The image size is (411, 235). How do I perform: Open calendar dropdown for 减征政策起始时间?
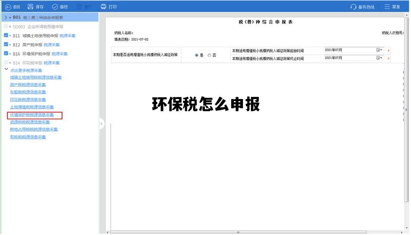coord(379,50)
